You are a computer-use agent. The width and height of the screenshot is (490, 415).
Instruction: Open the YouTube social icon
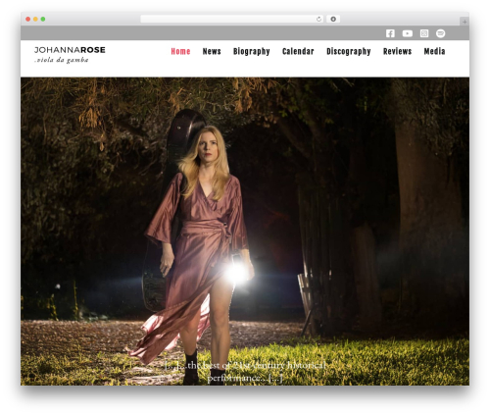click(x=408, y=33)
